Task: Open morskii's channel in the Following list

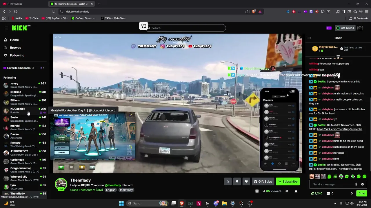Action: point(24,127)
